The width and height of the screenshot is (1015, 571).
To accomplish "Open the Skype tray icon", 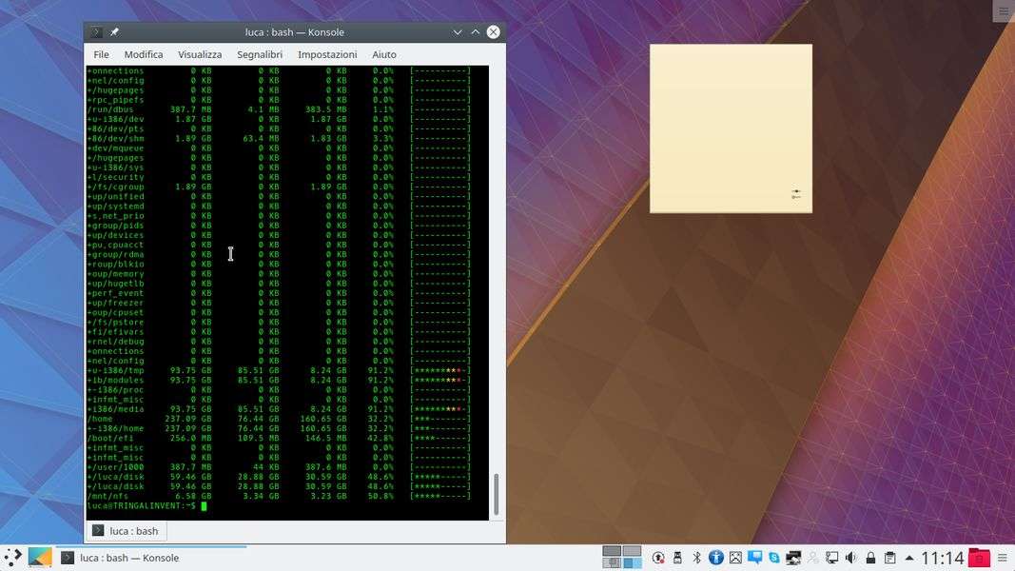I will click(x=774, y=558).
